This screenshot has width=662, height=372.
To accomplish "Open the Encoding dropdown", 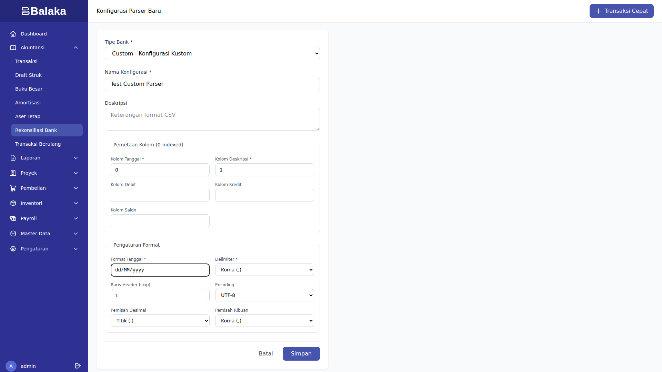I will (x=264, y=295).
